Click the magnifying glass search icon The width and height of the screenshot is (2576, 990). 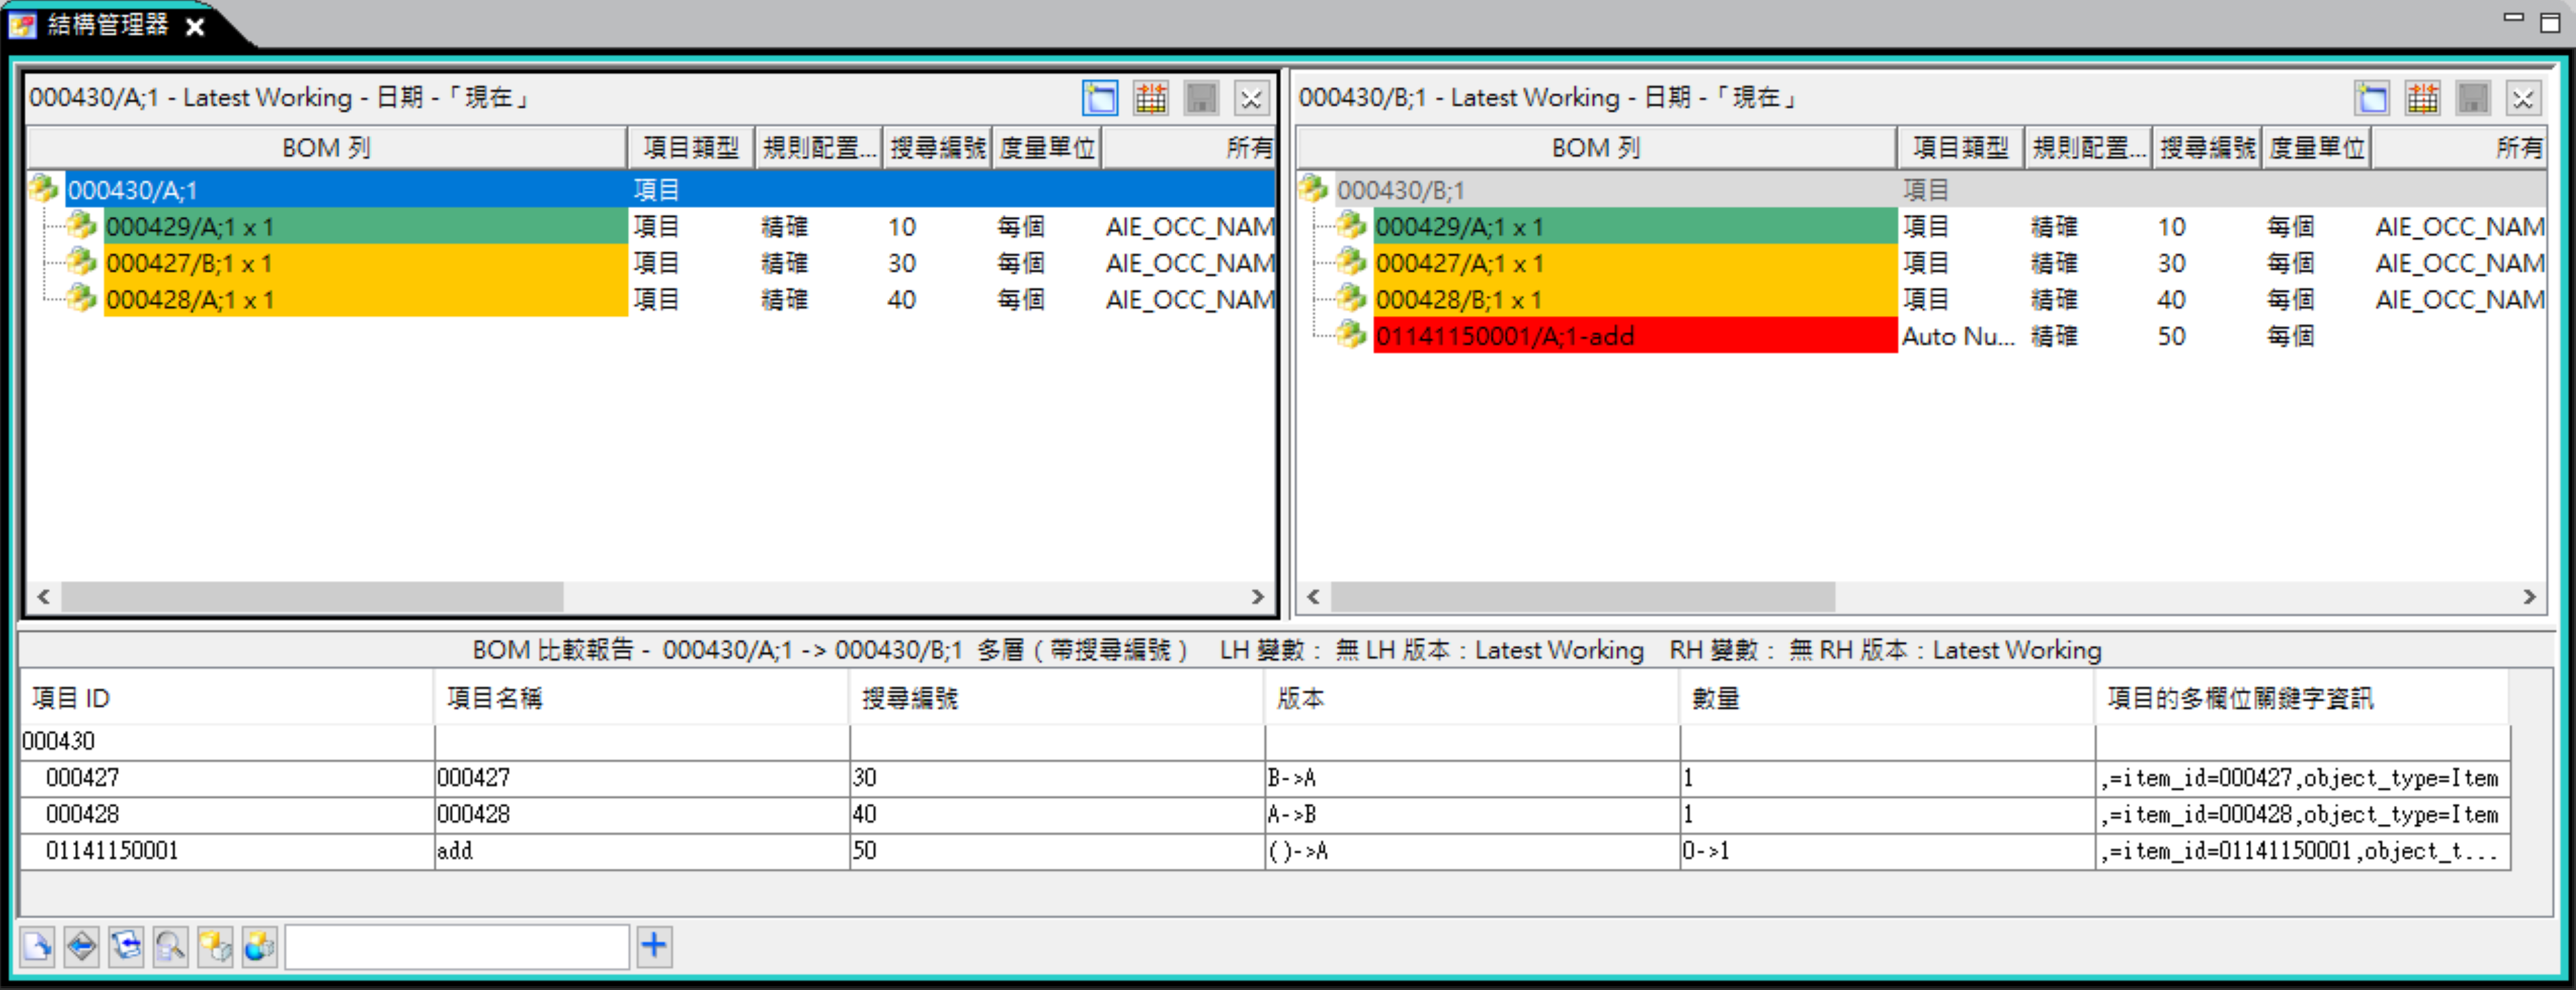pos(170,946)
